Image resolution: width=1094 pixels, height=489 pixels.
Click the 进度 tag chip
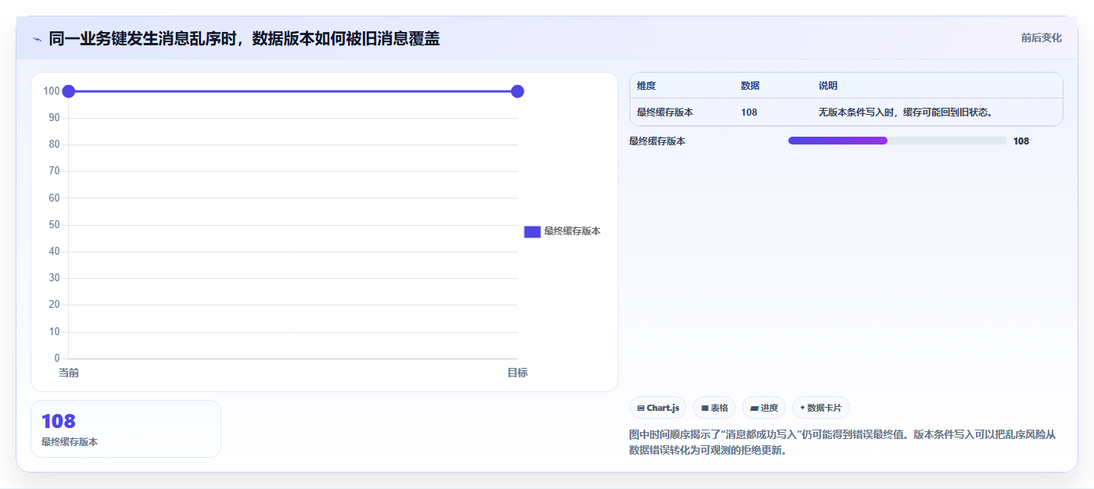(x=764, y=408)
